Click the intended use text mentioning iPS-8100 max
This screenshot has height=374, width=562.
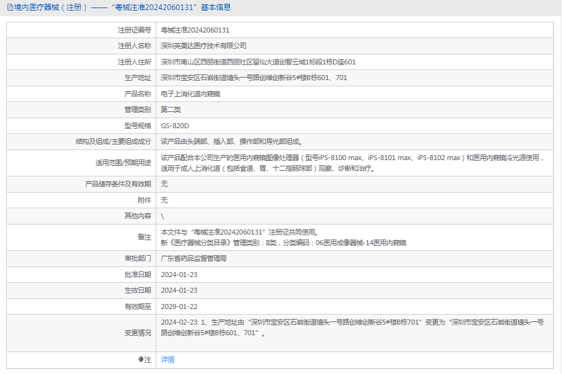tap(353, 163)
